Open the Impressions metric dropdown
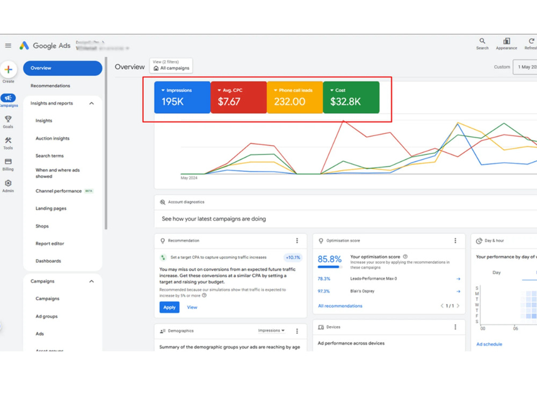 182,98
